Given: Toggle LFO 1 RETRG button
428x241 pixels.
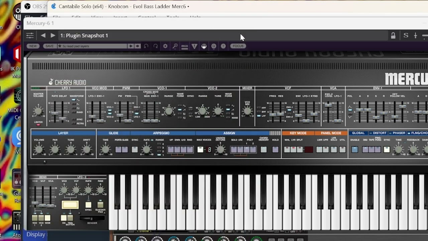Looking at the screenshot, I should tap(74, 123).
